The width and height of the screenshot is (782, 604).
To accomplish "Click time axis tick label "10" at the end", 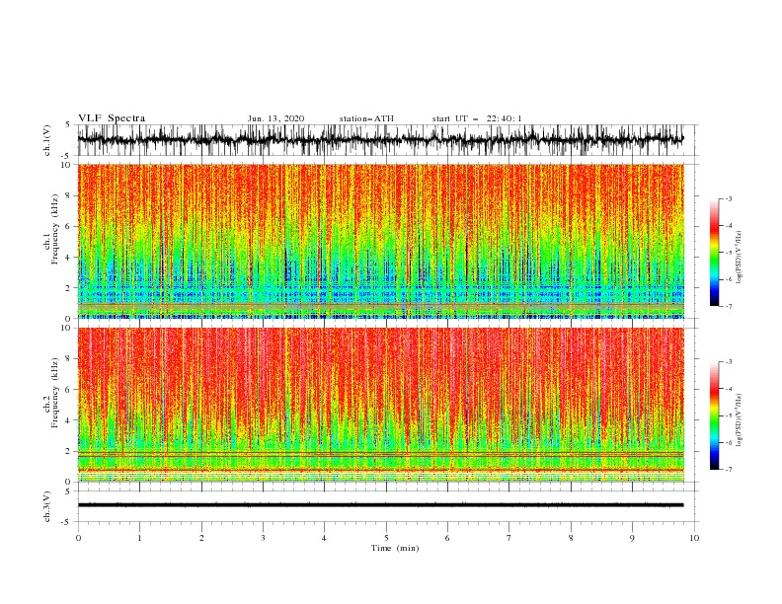I will (x=694, y=538).
